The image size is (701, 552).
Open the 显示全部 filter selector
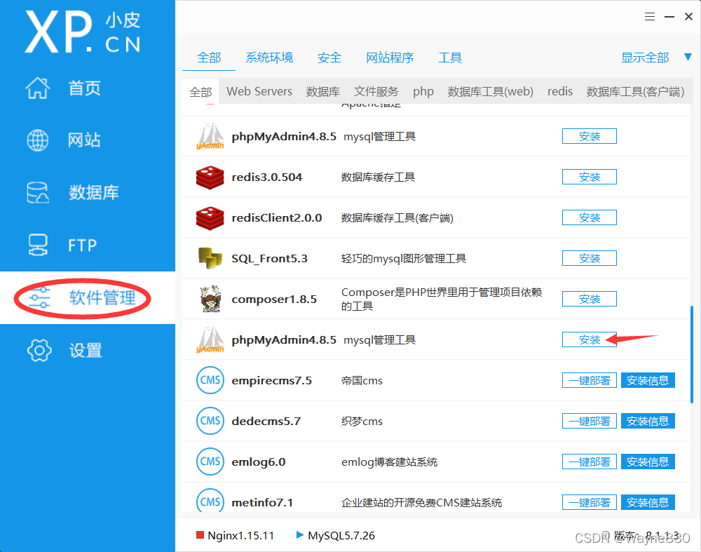coord(645,58)
